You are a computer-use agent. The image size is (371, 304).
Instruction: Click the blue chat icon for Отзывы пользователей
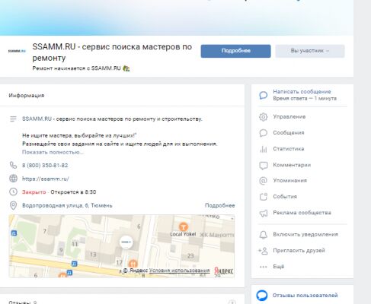[x=262, y=295]
